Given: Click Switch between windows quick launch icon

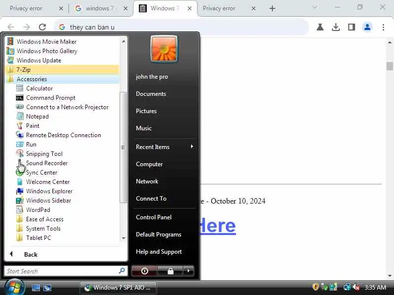Looking at the screenshot, I should (x=47, y=288).
